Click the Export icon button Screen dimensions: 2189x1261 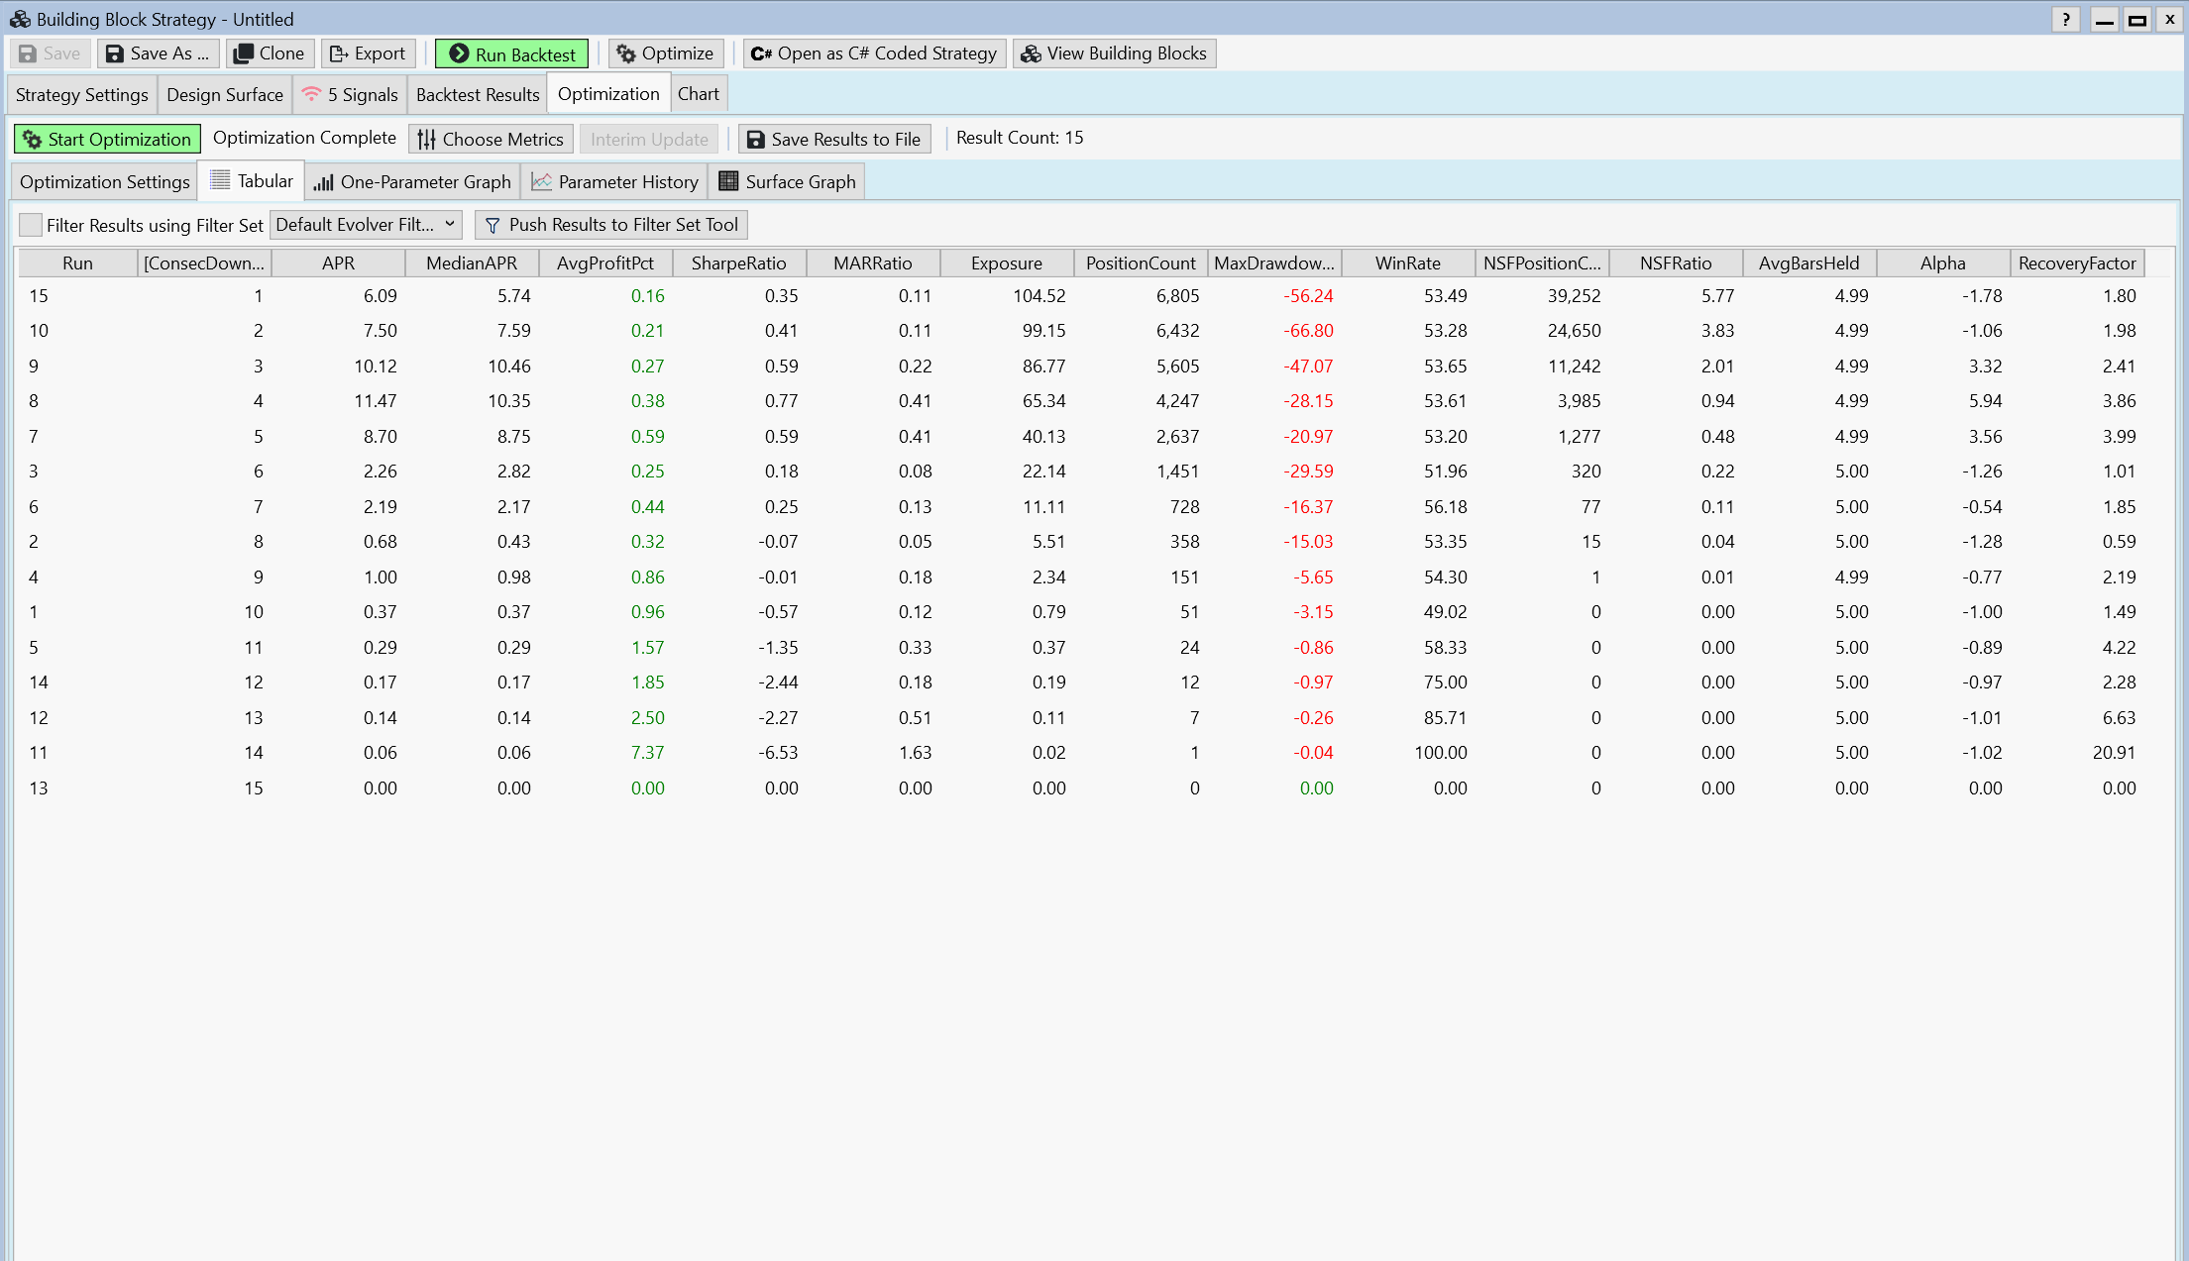click(x=339, y=53)
